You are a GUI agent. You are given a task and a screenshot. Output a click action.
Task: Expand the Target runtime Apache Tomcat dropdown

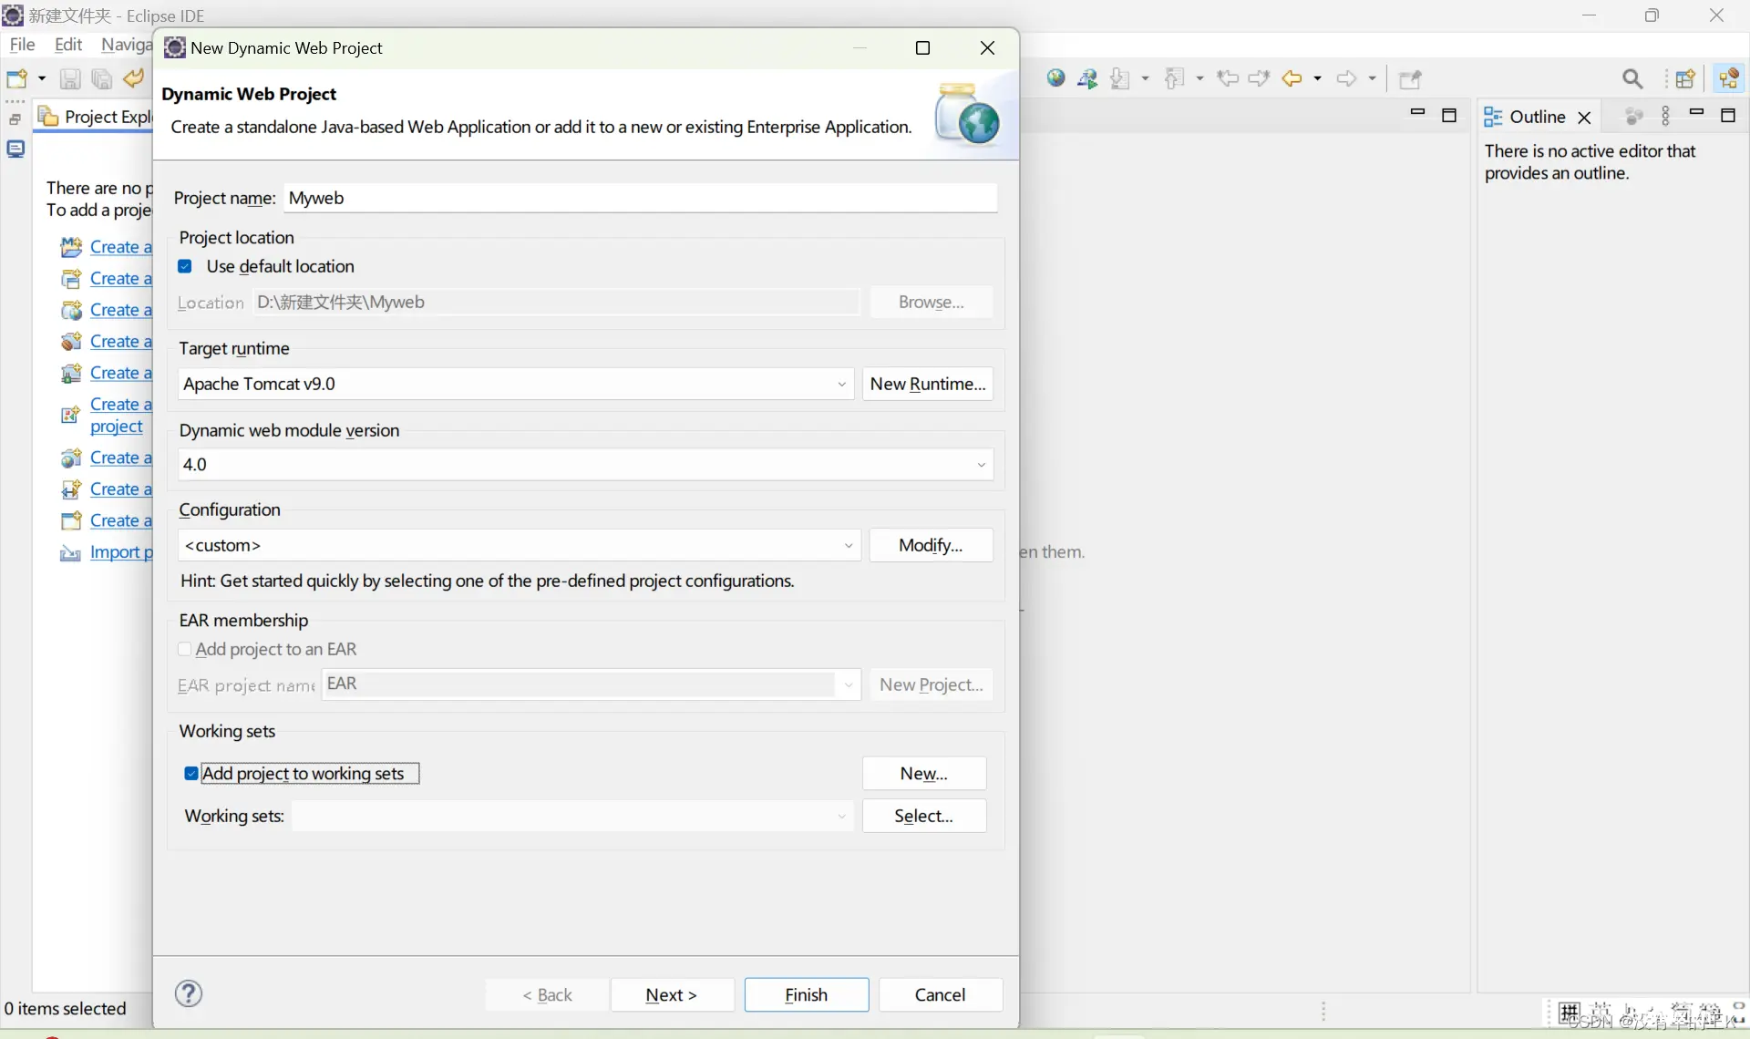pos(842,382)
